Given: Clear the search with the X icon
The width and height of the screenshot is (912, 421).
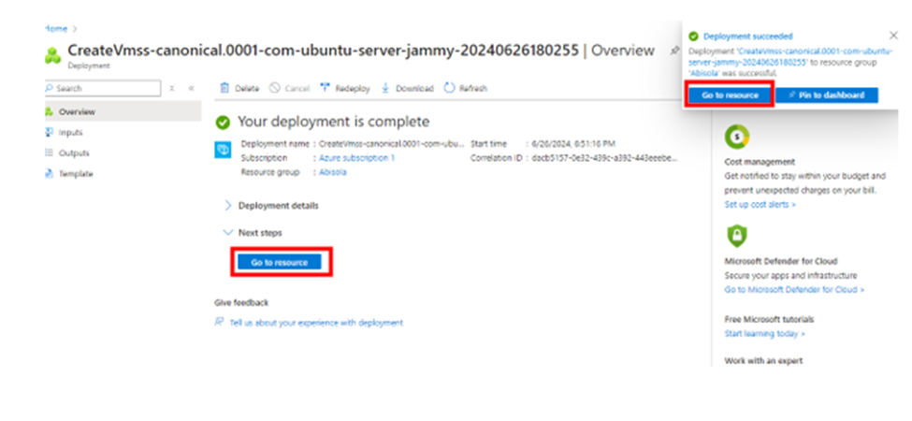Looking at the screenshot, I should [172, 88].
